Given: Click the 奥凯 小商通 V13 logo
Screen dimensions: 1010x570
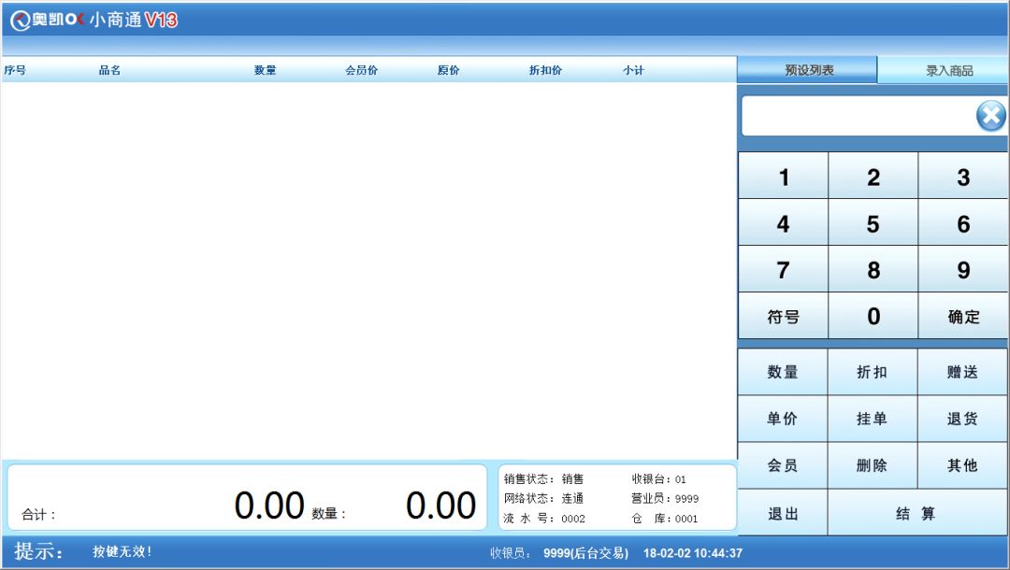Looking at the screenshot, I should 94,20.
